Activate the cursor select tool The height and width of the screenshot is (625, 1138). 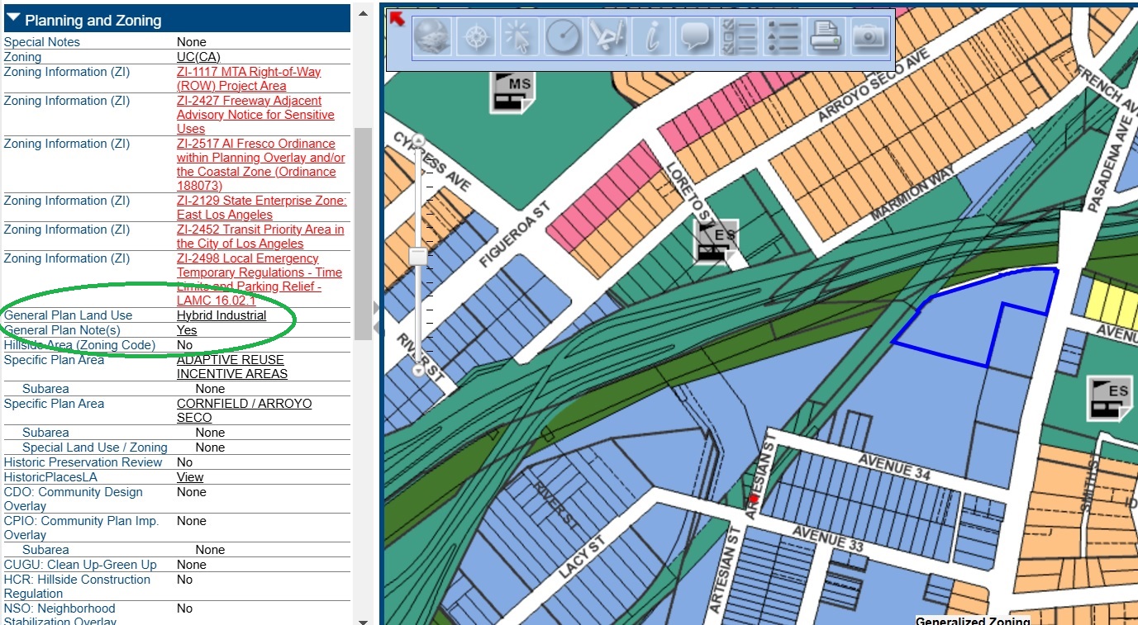click(x=520, y=37)
